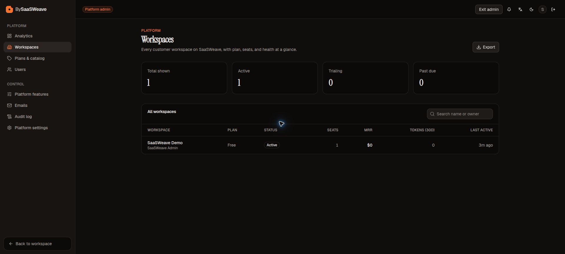This screenshot has height=254, width=565.
Task: Click the download icon on Export
Action: point(479,47)
